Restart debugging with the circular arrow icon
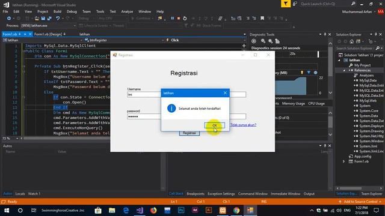Screen dimensions: 385x216 (185, 19)
